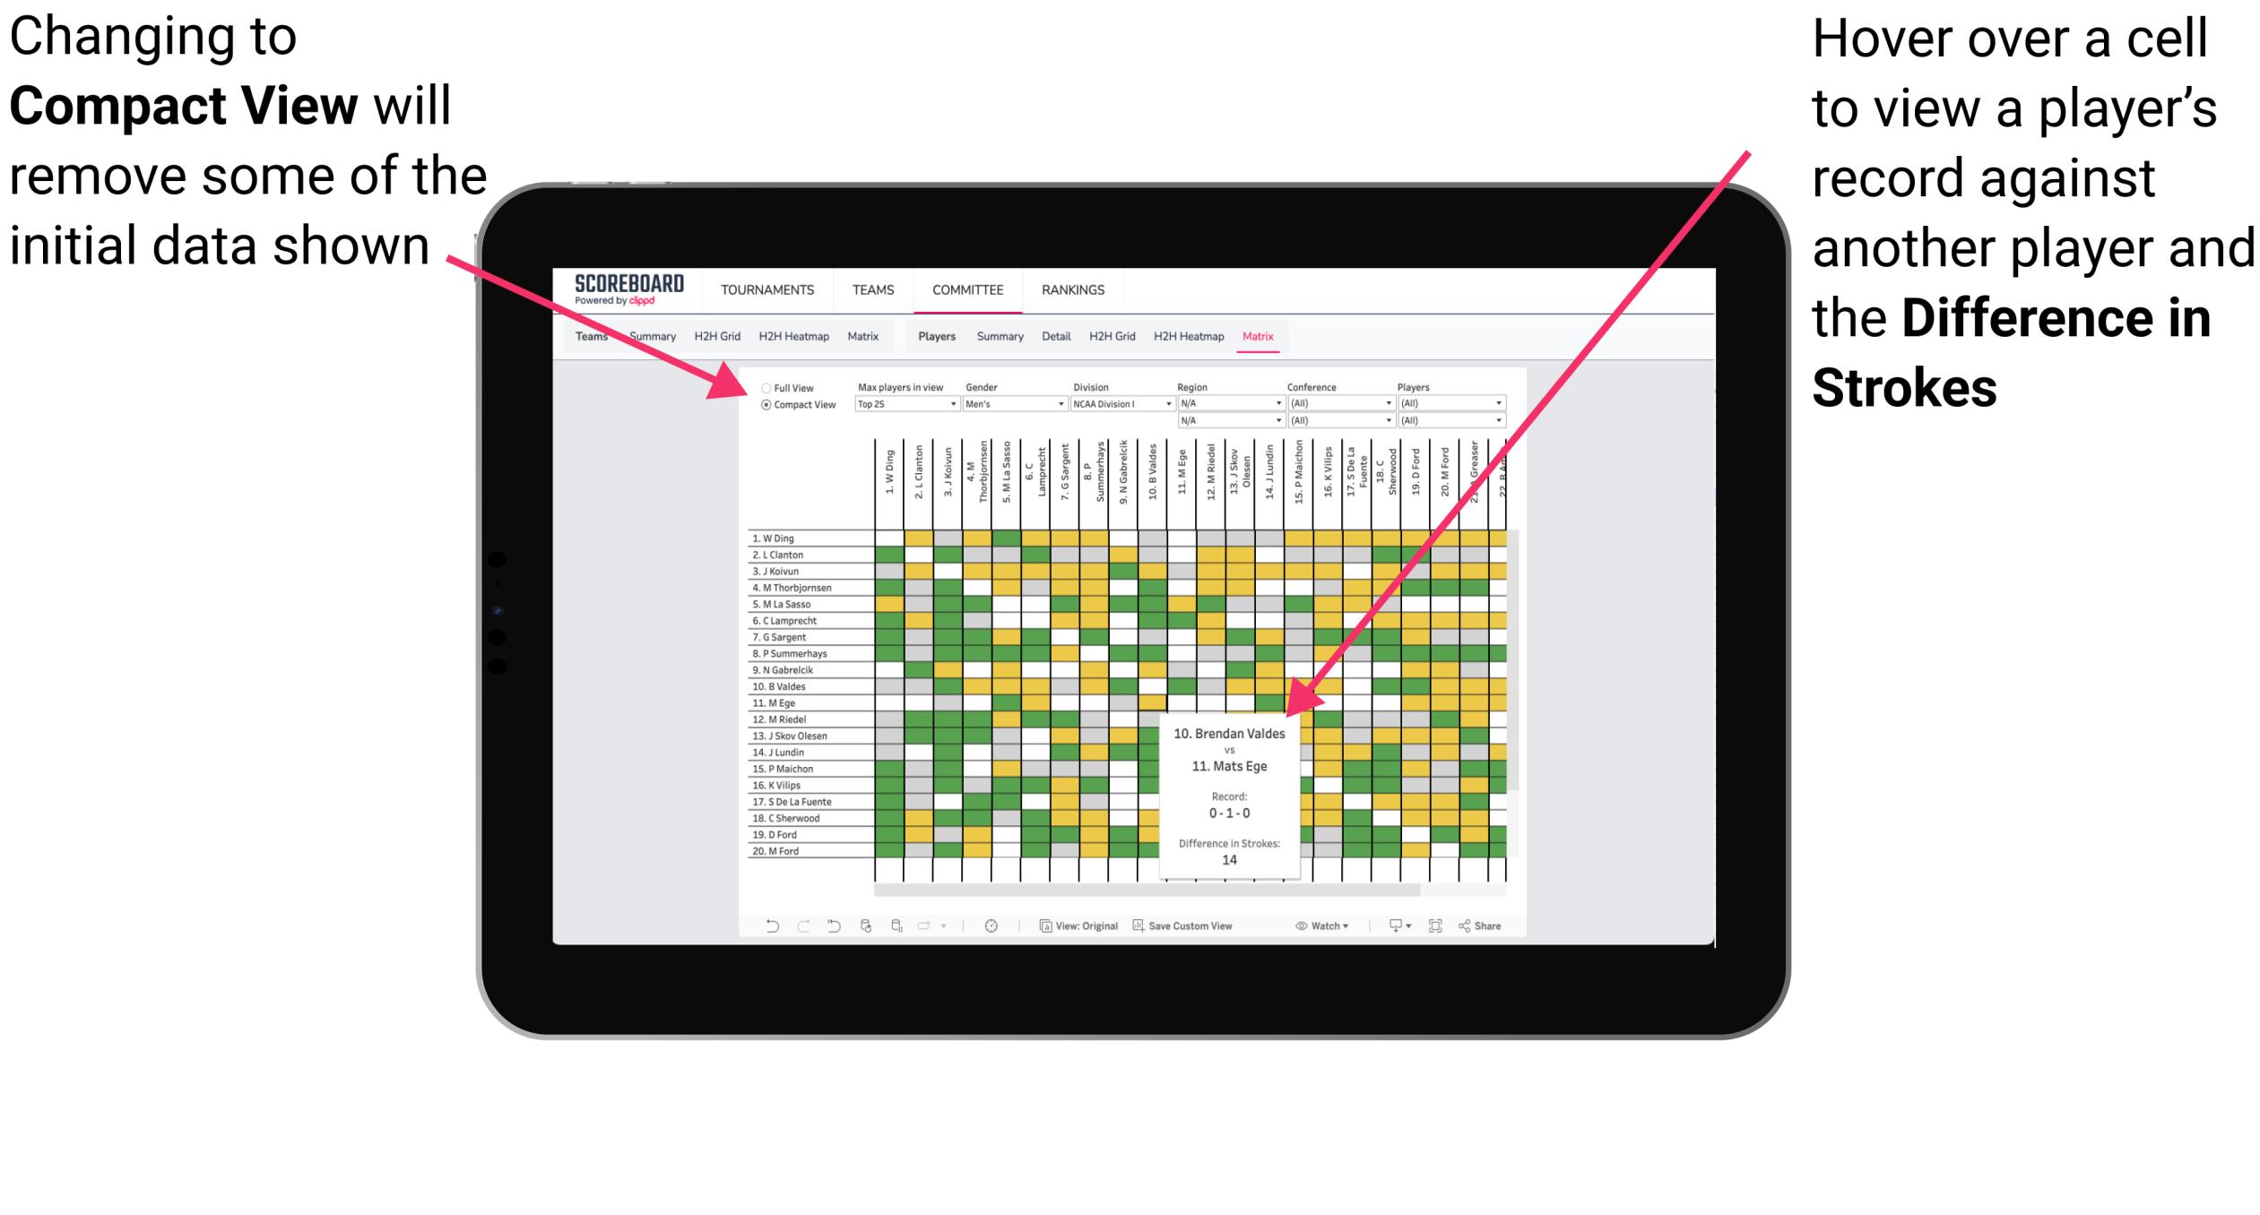Enable Compact View radio button
This screenshot has width=2260, height=1215.
[x=763, y=406]
